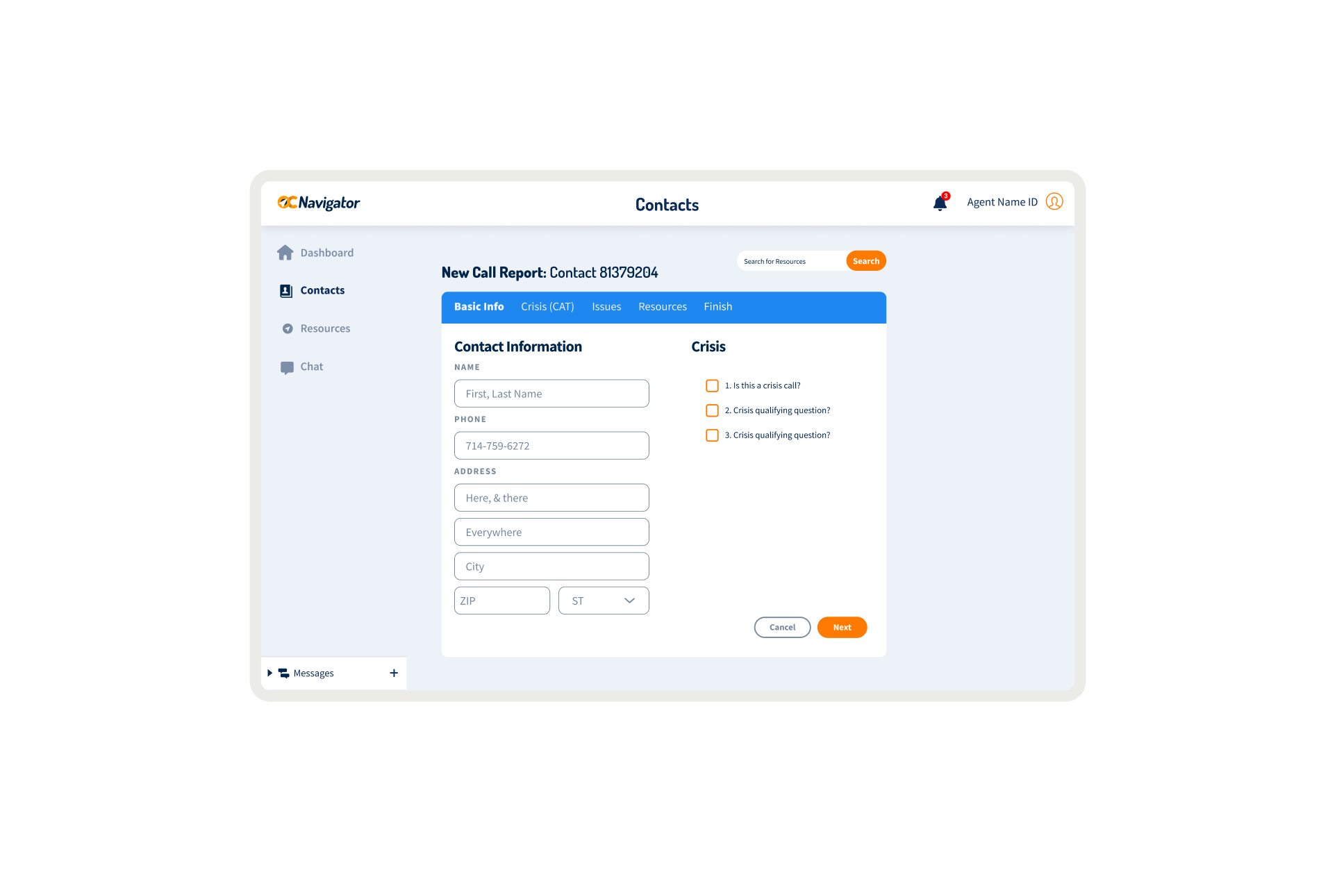Click the Dashboard home icon

point(285,253)
